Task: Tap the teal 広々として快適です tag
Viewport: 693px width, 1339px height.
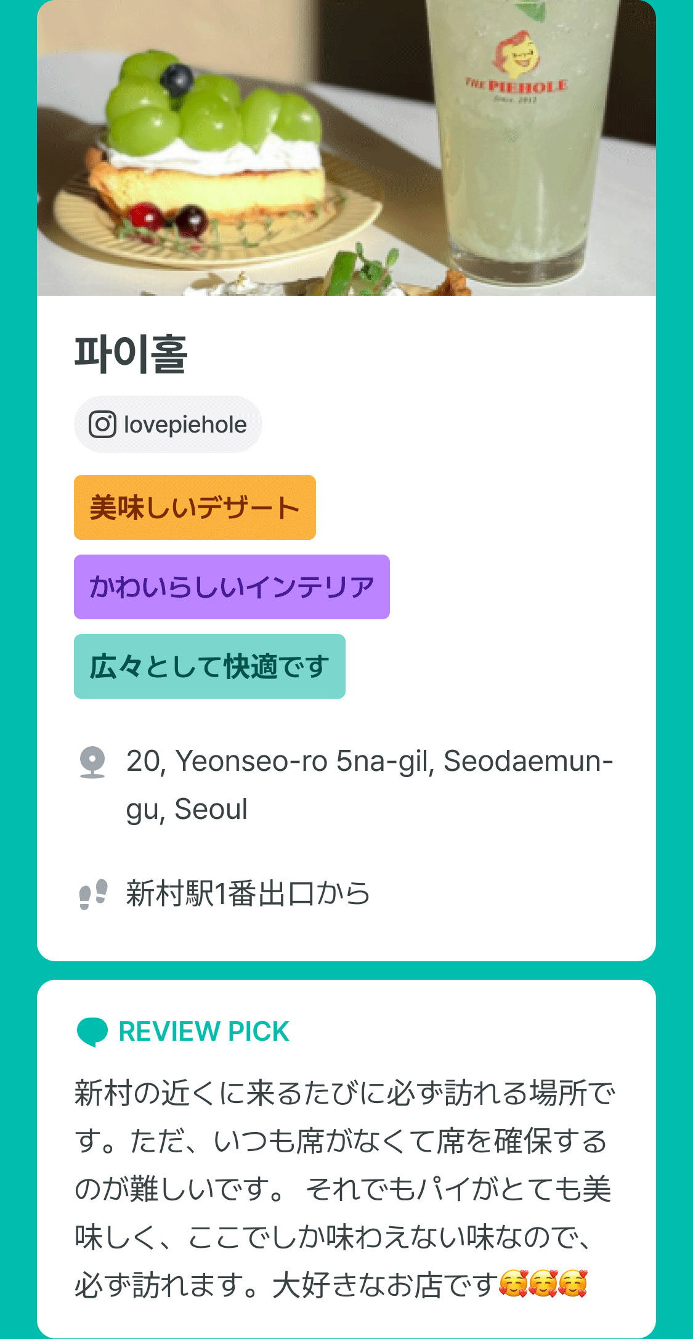Action: 209,667
